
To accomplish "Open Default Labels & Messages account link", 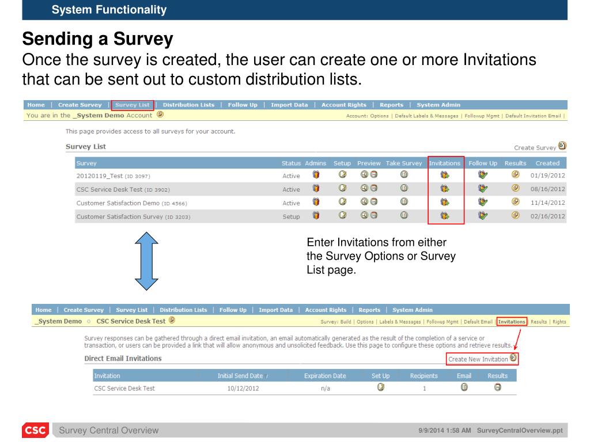I will click(426, 116).
